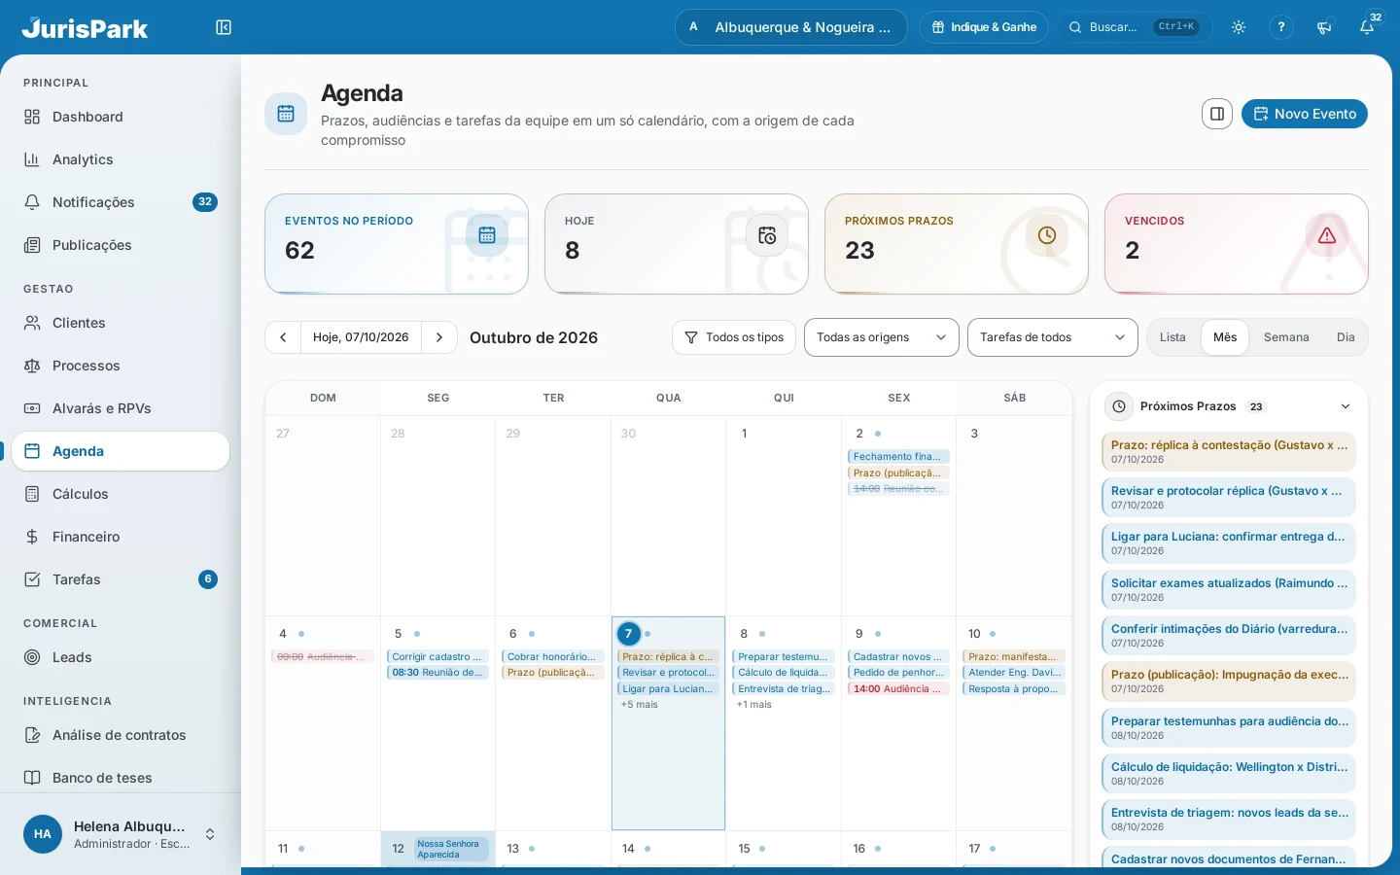Click the Novo Evento button
Viewport: 1400px width, 875px height.
click(x=1305, y=114)
